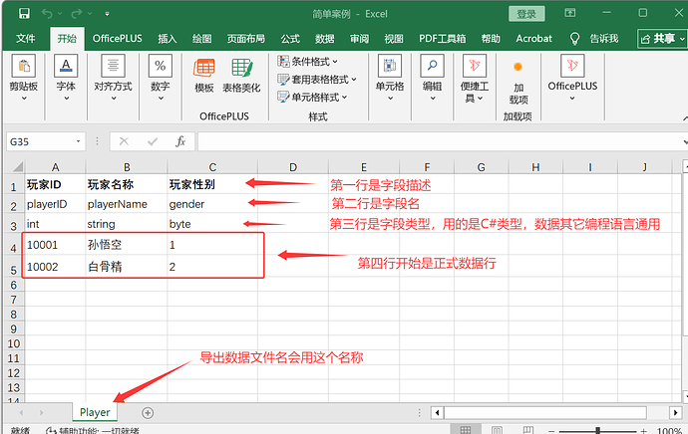Click the 加载项 add-ins icon
Viewport: 688px width, 434px height.
pos(518,84)
